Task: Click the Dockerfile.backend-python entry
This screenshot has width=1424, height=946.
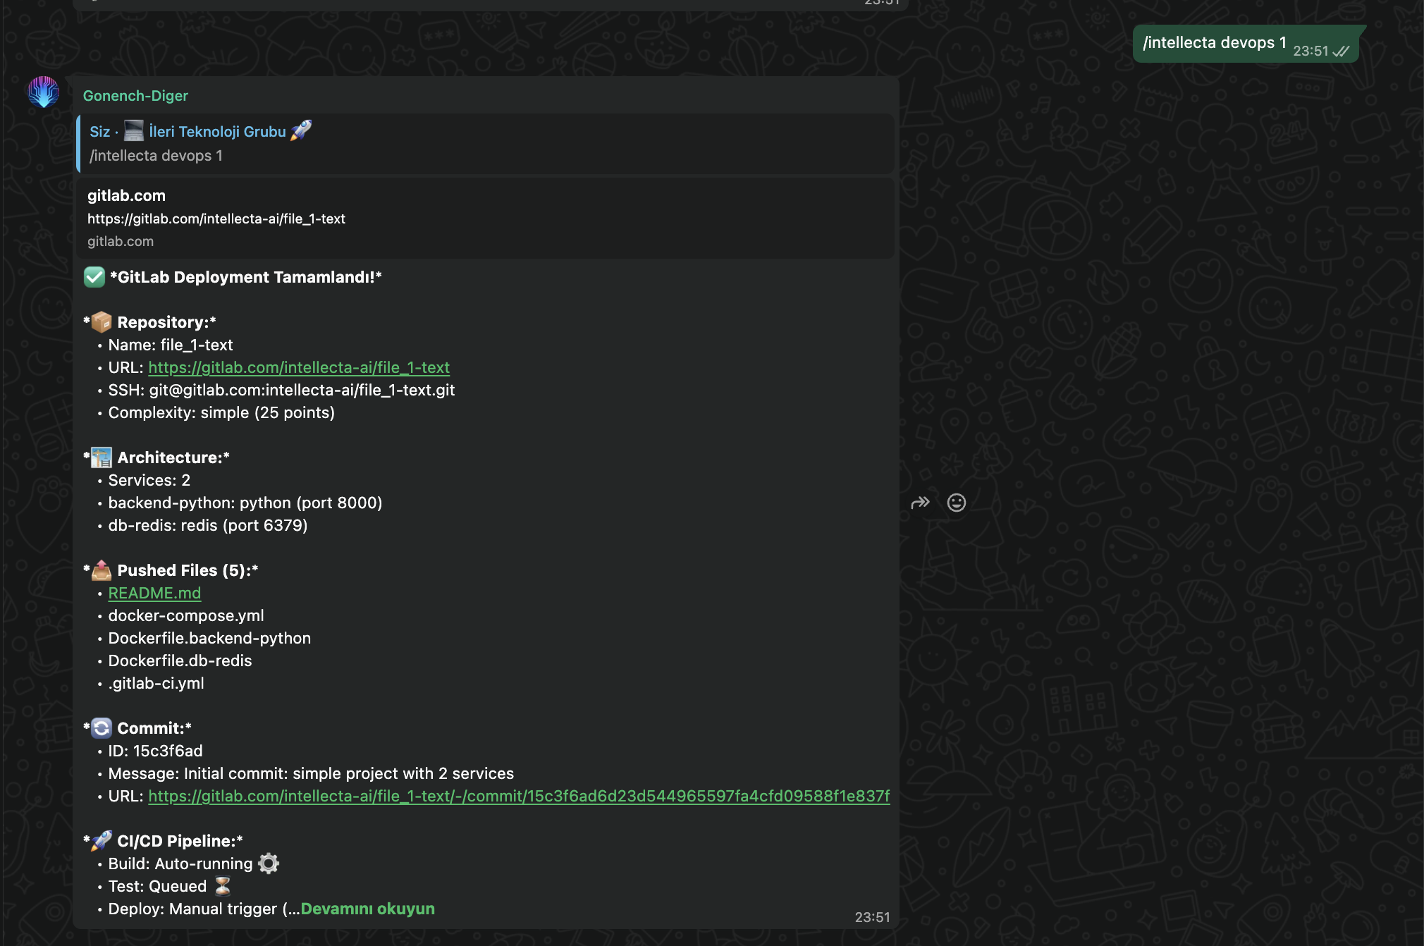Action: pyautogui.click(x=209, y=638)
